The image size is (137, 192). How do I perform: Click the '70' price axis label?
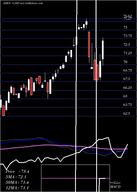click(x=125, y=62)
